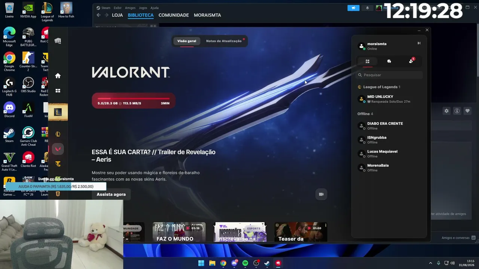This screenshot has width=479, height=269.
Task: Click the video camera icon on banner
Action: click(x=321, y=194)
